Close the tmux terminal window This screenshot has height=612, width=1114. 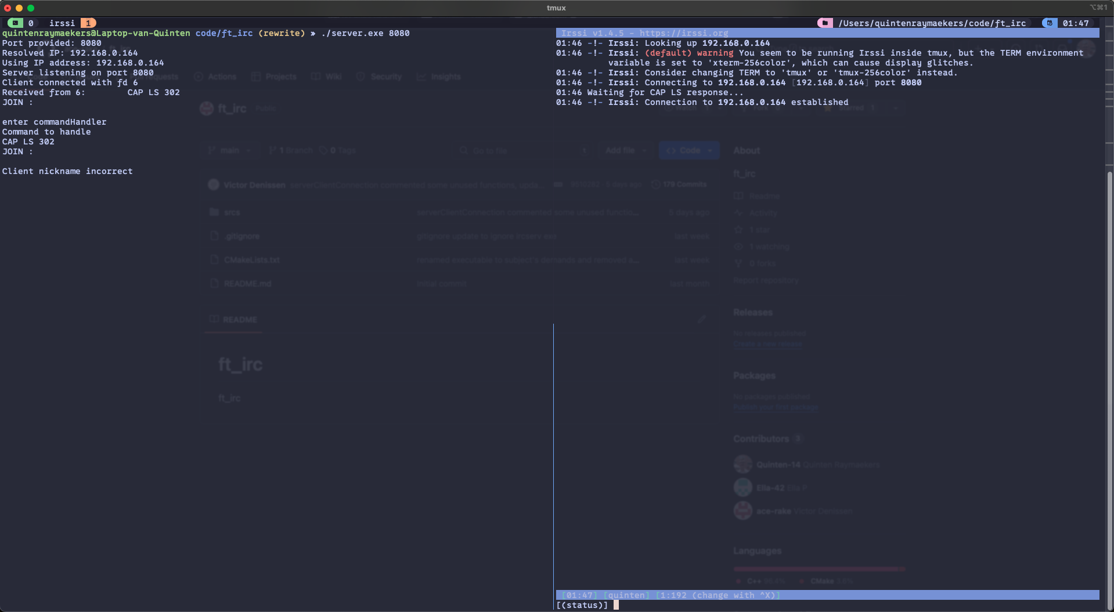click(x=8, y=8)
